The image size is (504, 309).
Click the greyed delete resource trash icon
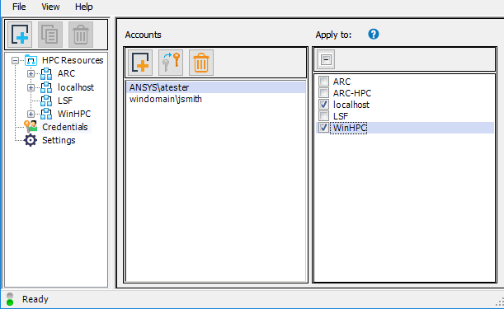(81, 35)
